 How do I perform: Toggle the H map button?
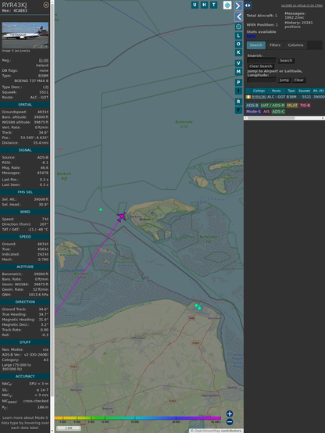coord(204,5)
